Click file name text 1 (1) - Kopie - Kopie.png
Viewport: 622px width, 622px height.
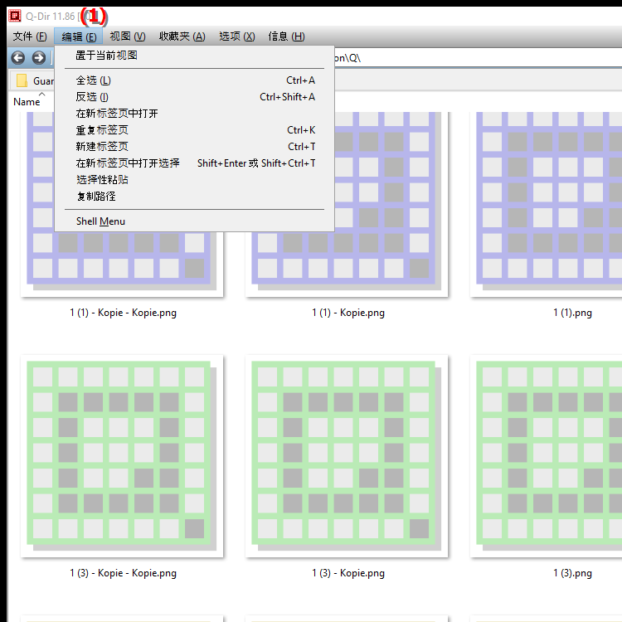[123, 313]
